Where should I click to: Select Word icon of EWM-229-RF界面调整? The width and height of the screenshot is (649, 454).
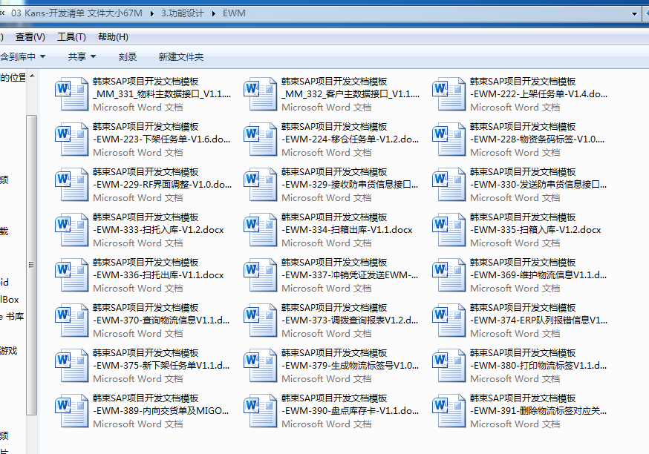pyautogui.click(x=71, y=185)
